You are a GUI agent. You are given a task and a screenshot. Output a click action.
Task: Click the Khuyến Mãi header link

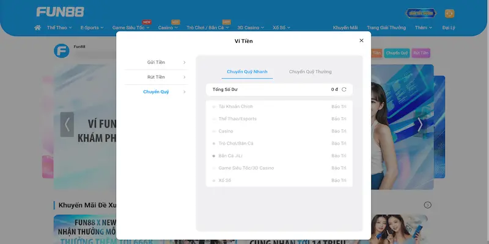click(345, 27)
